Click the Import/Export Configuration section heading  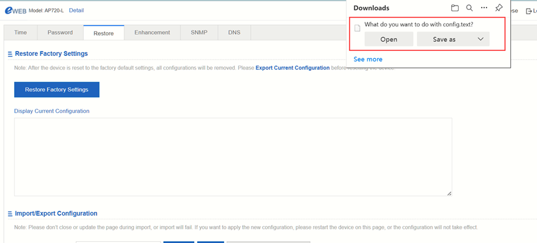[x=56, y=213]
